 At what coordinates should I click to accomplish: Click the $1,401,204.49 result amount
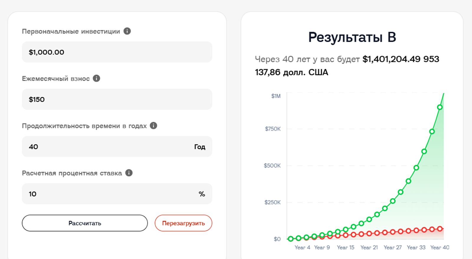point(391,59)
